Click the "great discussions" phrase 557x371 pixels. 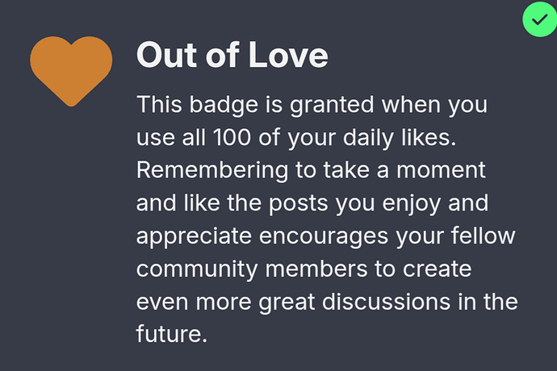click(354, 302)
